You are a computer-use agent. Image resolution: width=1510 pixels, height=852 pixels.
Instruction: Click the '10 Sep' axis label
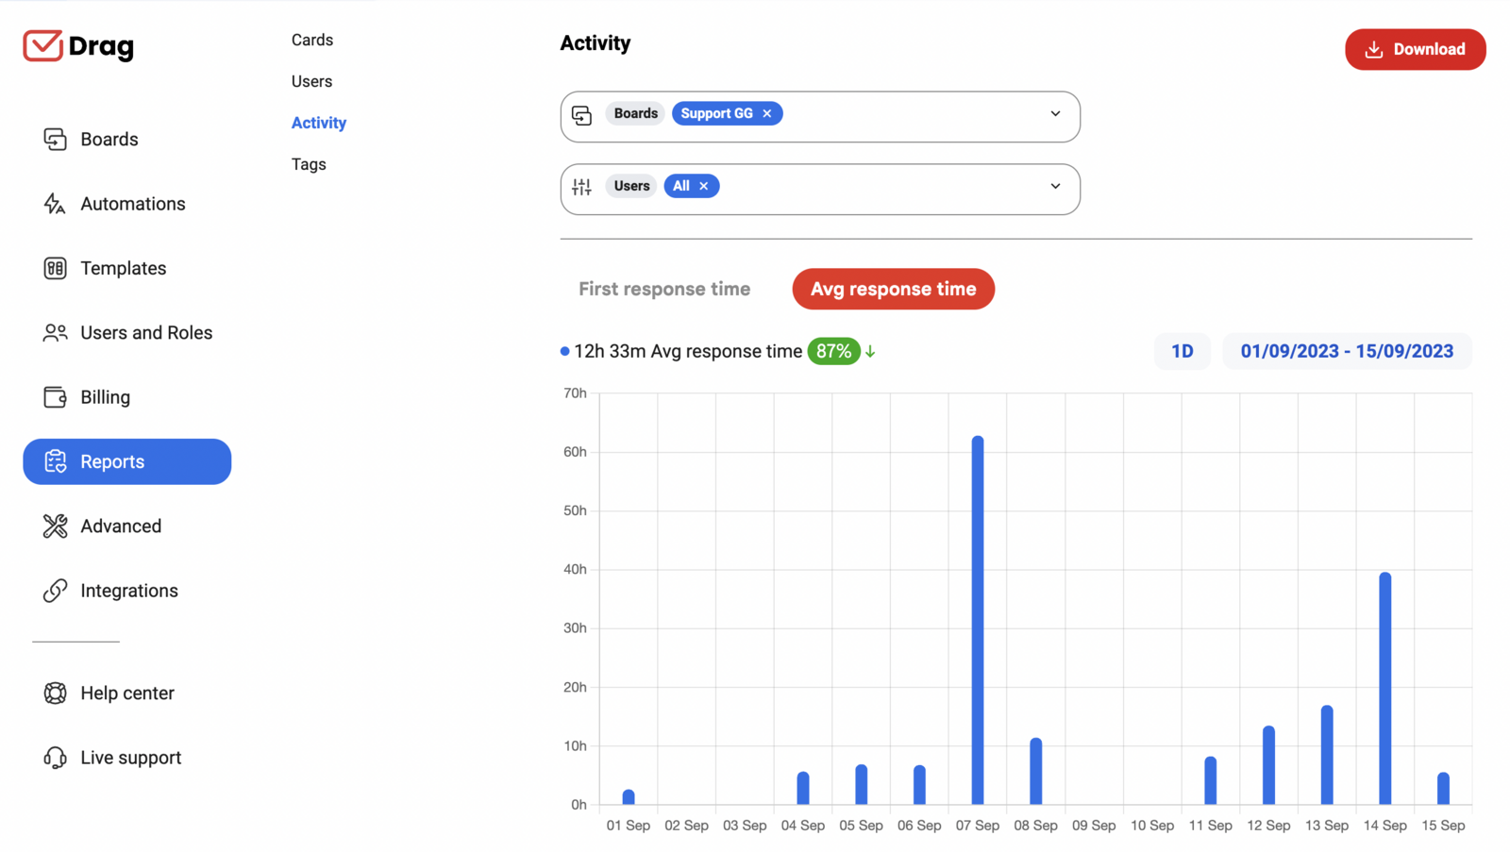tap(1152, 826)
